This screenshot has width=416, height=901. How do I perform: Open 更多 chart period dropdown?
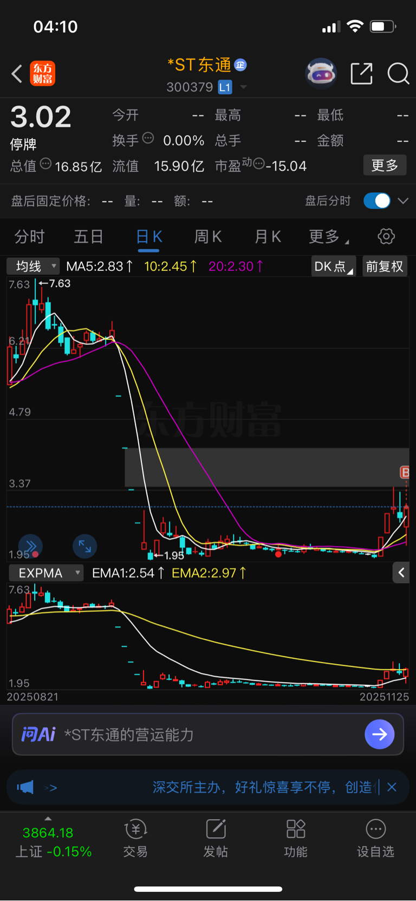click(328, 237)
